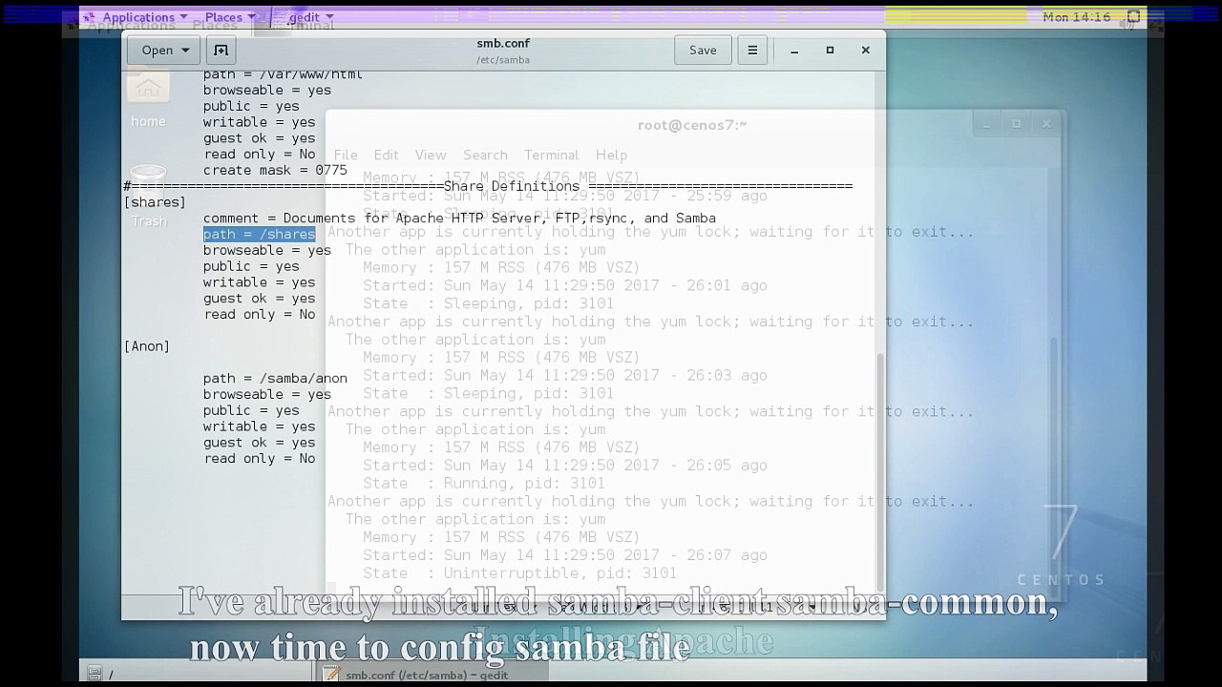1222x687 pixels.
Task: Click the line 'path = /samba/anon'
Action: 275,378
